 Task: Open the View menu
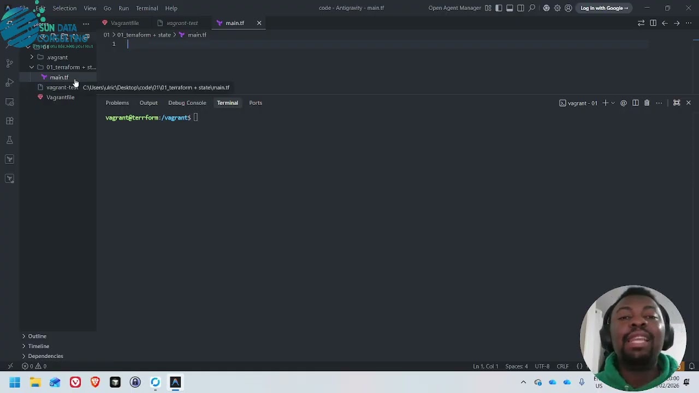pos(90,8)
